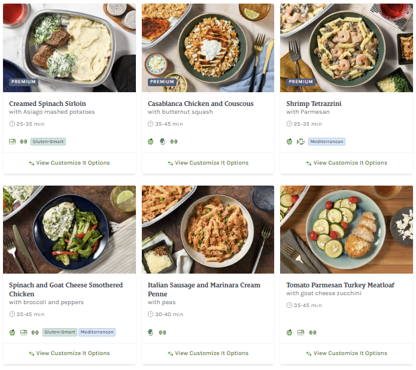Click the apple icon on Casablanca Chicken and Couscous
Viewport: 416px width, 370px height.
click(x=151, y=142)
